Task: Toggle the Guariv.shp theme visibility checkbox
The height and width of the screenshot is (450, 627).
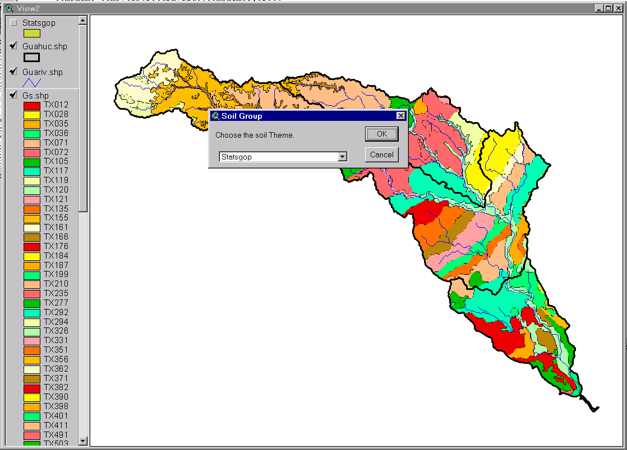Action: (x=13, y=72)
